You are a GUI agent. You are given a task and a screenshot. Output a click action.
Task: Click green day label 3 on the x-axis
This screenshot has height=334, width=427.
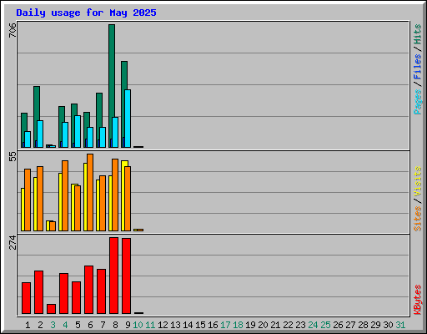pos(53,325)
